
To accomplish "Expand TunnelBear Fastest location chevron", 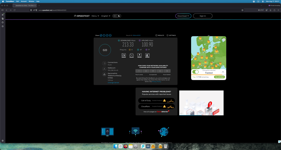I will [x=223, y=72].
